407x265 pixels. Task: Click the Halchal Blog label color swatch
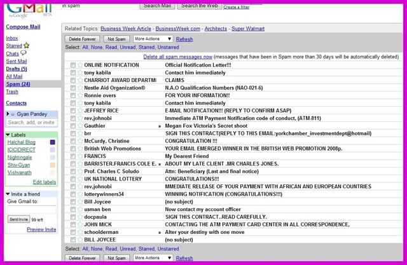[52, 142]
